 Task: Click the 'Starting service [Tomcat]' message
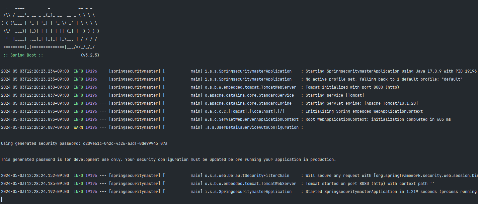tap(335, 95)
